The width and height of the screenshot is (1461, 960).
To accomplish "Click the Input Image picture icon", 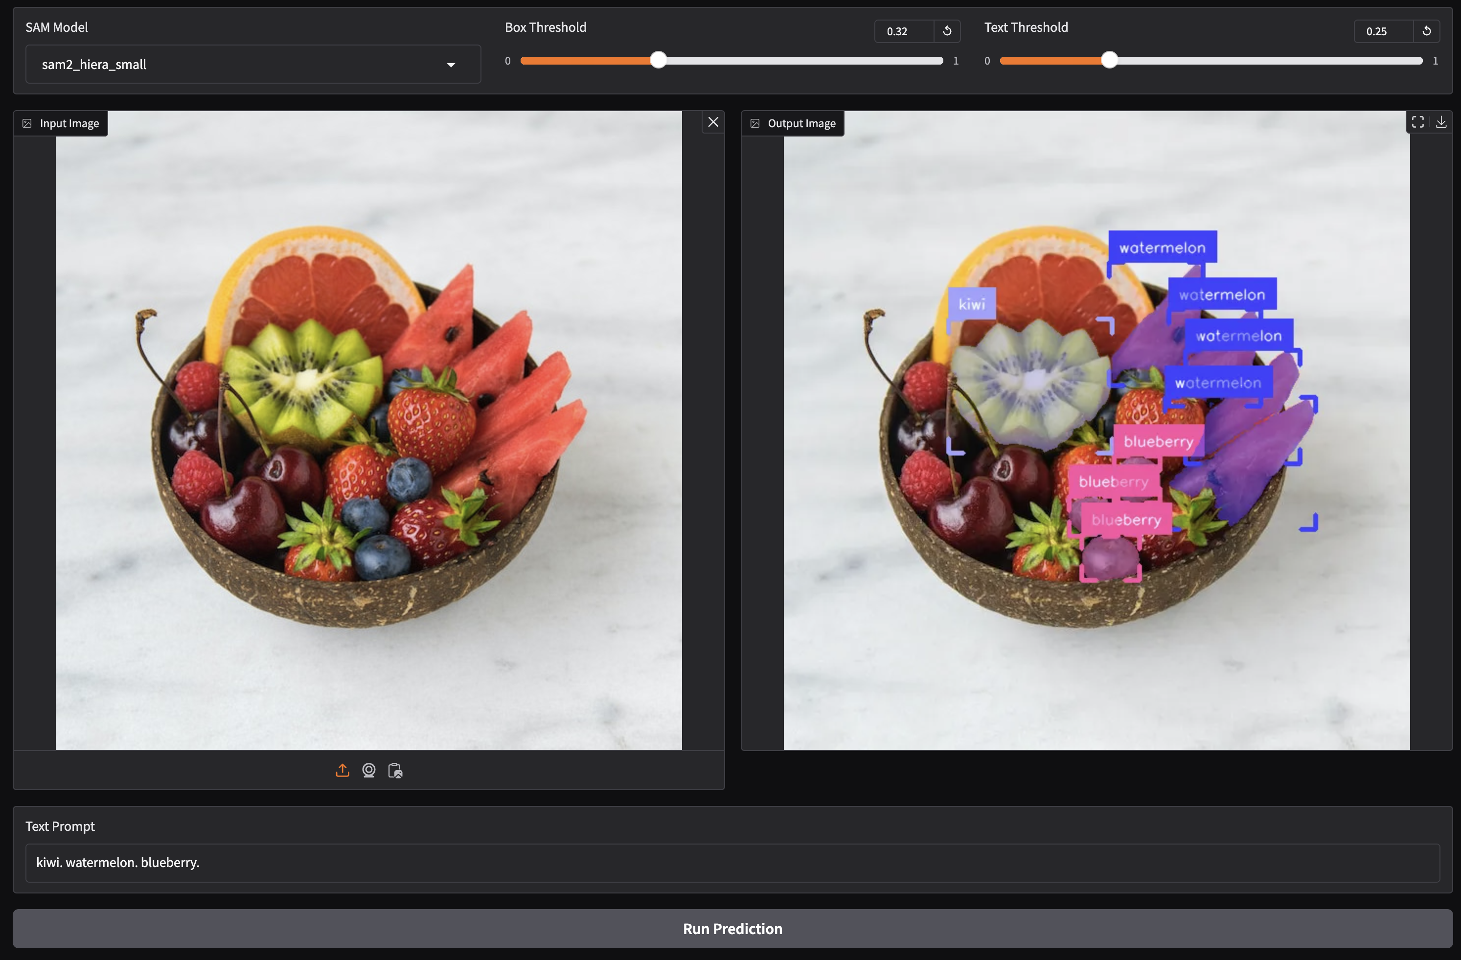I will pyautogui.click(x=27, y=123).
